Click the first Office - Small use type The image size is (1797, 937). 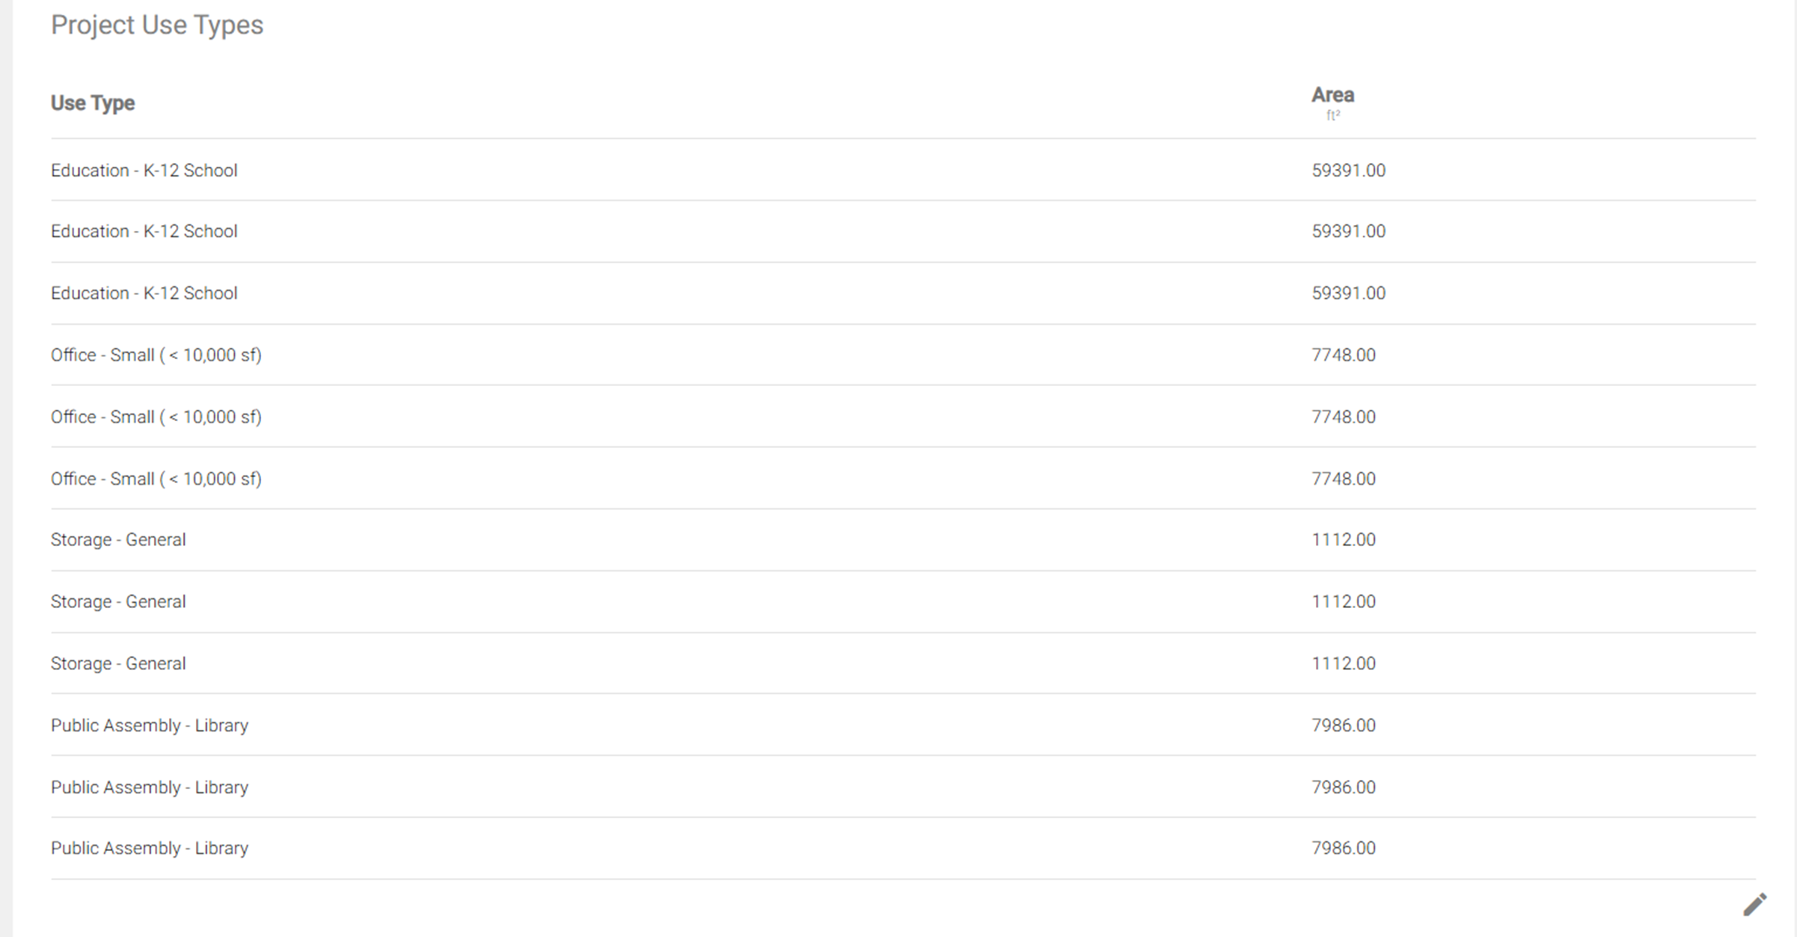point(156,355)
